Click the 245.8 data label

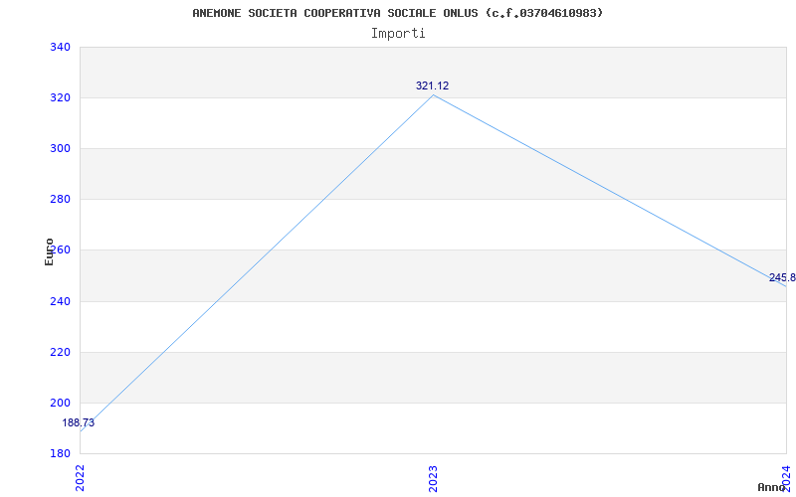782,278
